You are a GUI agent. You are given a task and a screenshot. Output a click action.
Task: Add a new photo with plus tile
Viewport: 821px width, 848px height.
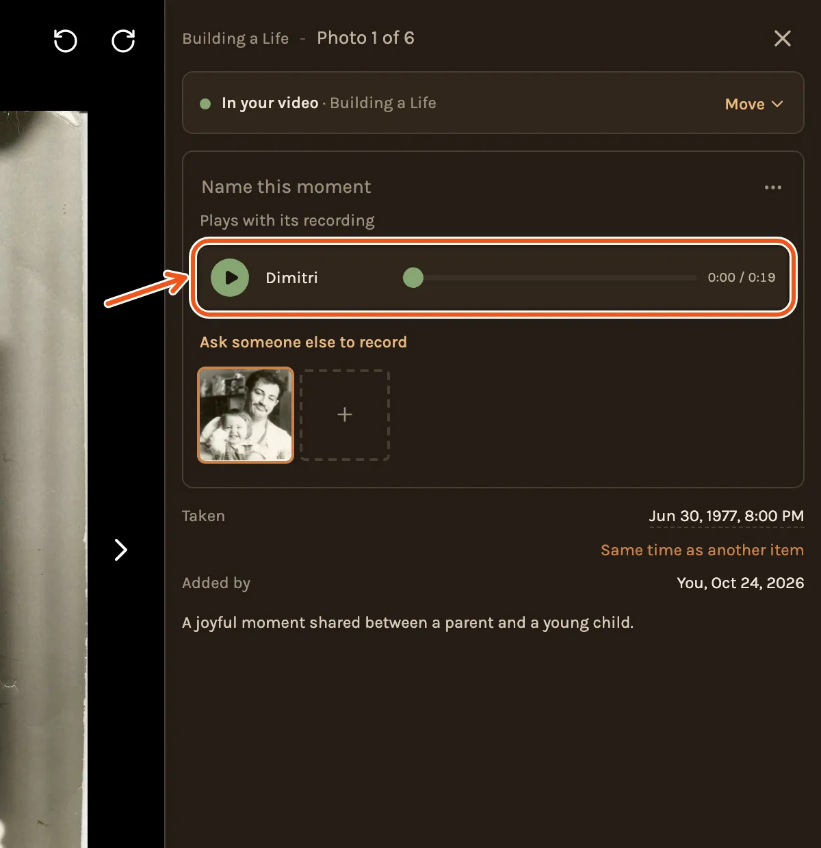click(x=345, y=415)
